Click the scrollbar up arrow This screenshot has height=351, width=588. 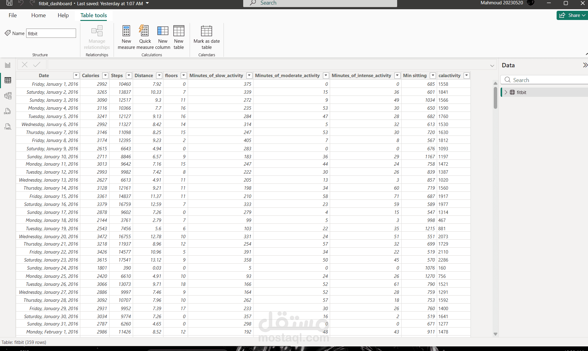pos(495,83)
